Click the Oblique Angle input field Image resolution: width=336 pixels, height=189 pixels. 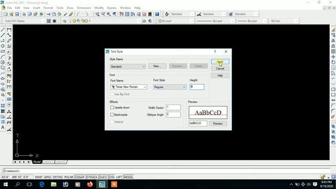click(173, 114)
